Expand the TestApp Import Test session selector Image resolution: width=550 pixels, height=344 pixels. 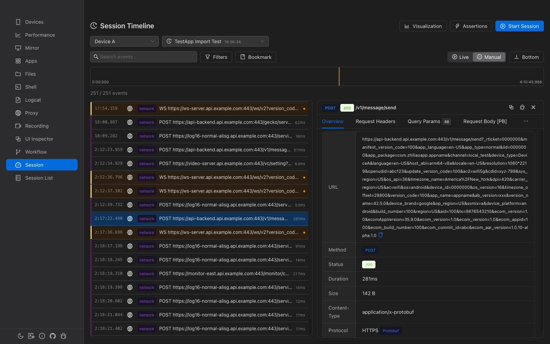[215, 41]
